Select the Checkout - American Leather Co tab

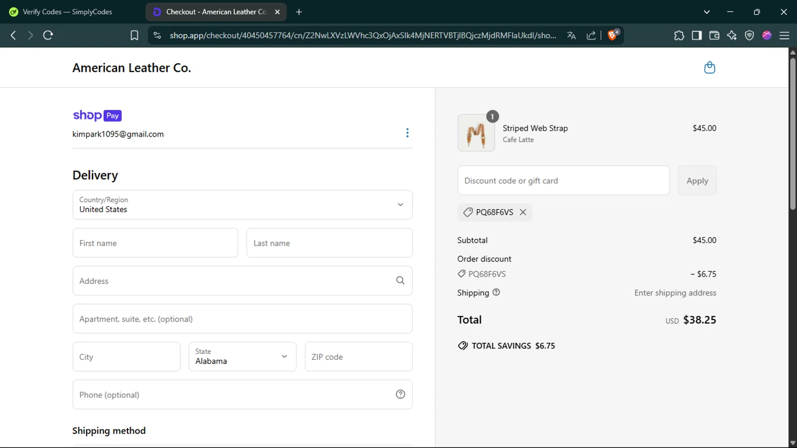(x=216, y=12)
